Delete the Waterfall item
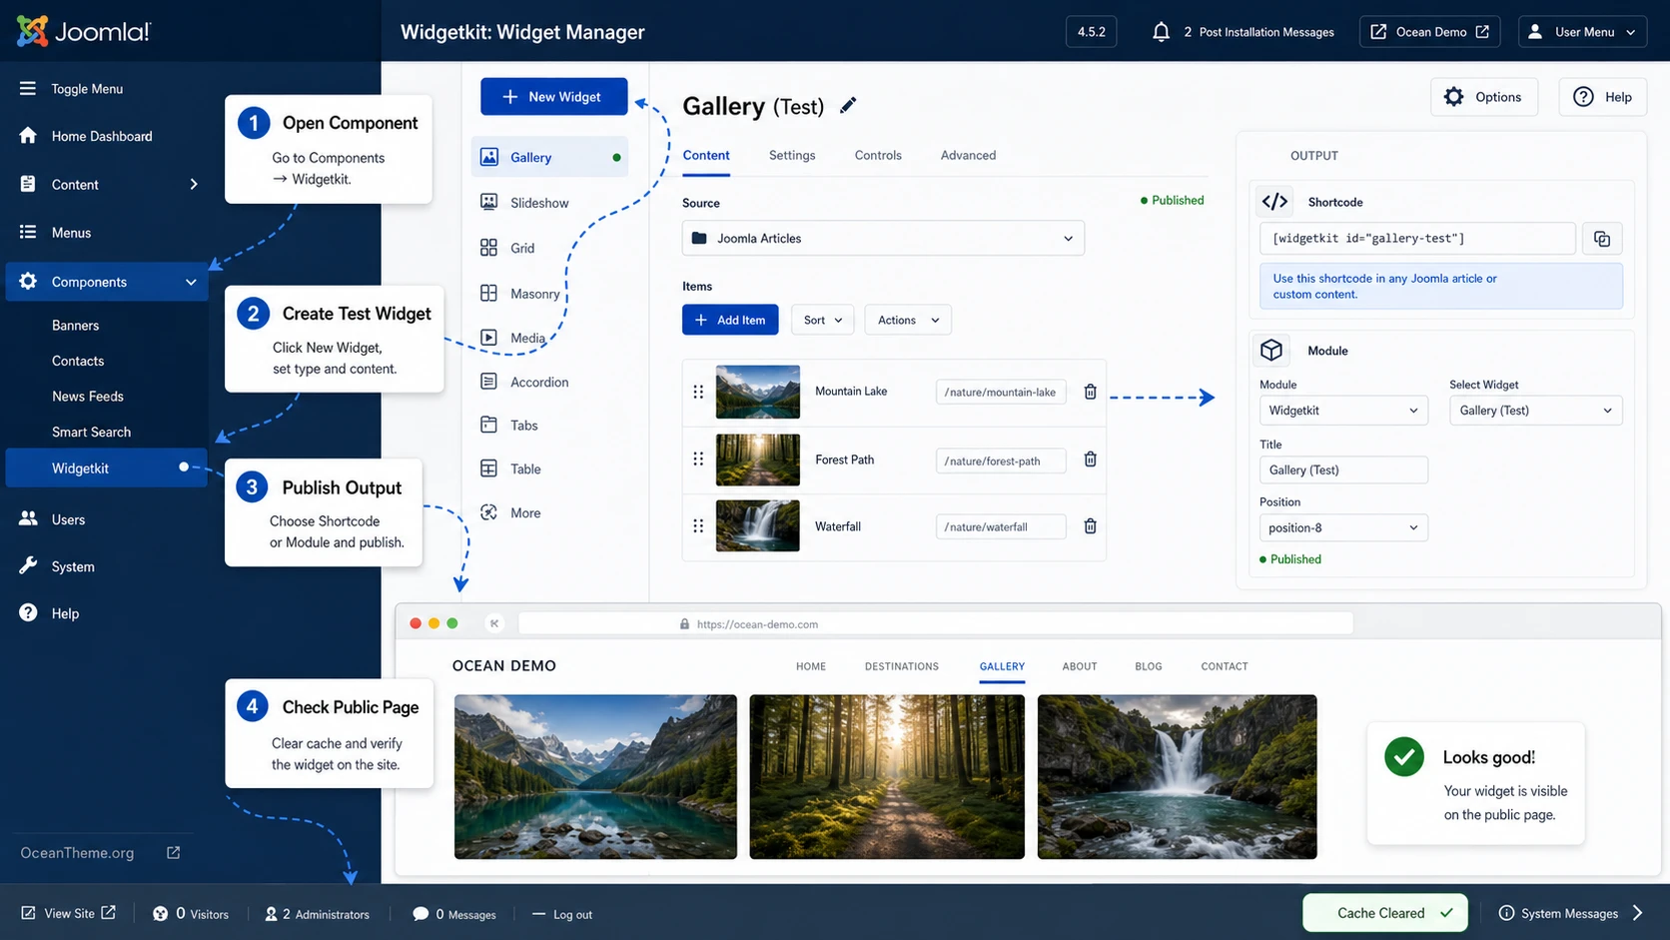 (x=1091, y=526)
